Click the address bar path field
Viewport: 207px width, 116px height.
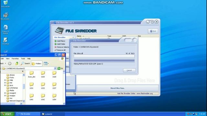[x=28, y=68]
